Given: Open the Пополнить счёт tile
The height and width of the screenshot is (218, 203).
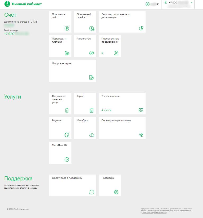Looking at the screenshot, I should tap(60, 22).
